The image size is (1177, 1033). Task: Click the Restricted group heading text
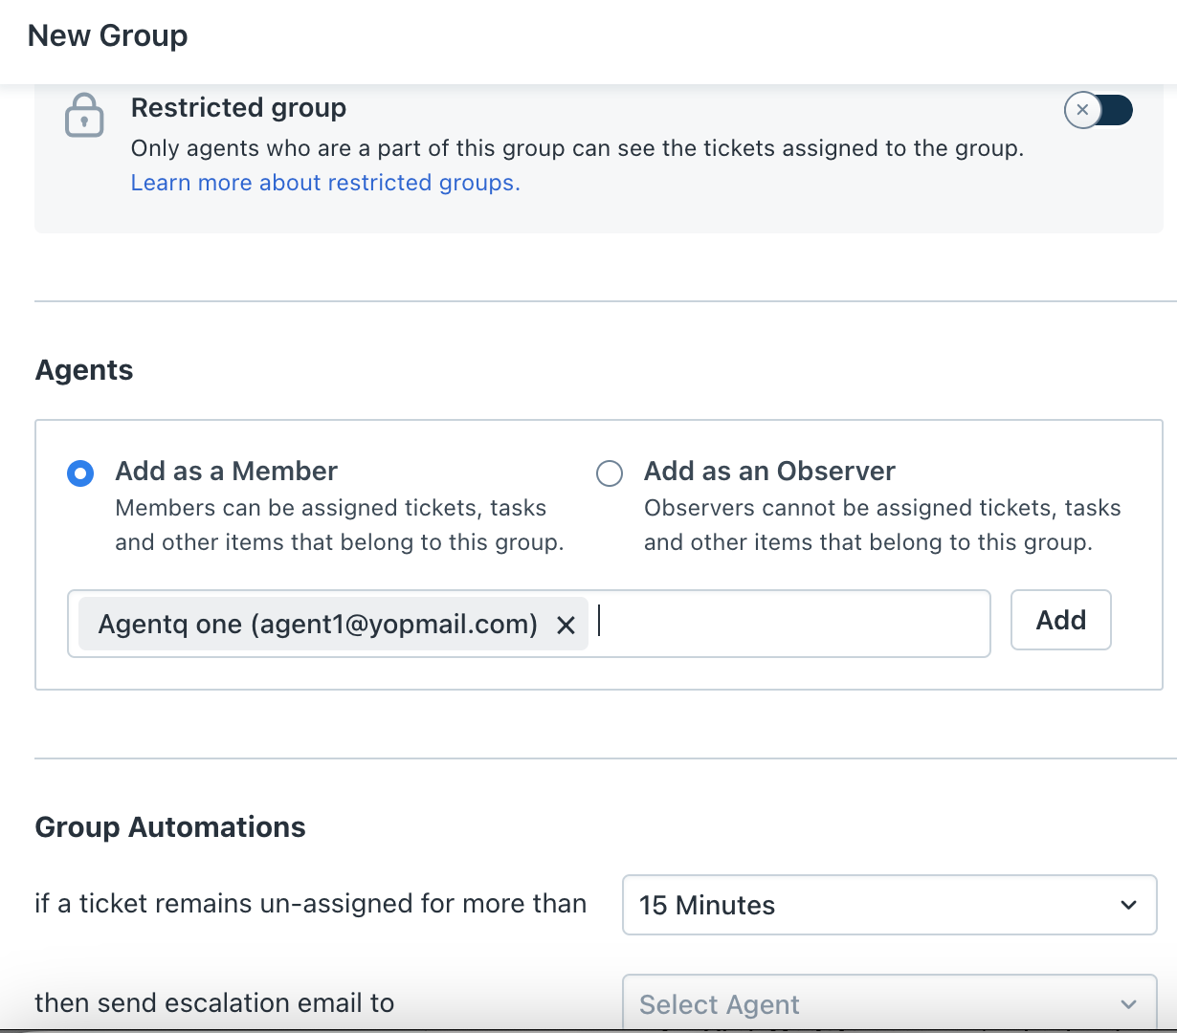click(x=238, y=108)
